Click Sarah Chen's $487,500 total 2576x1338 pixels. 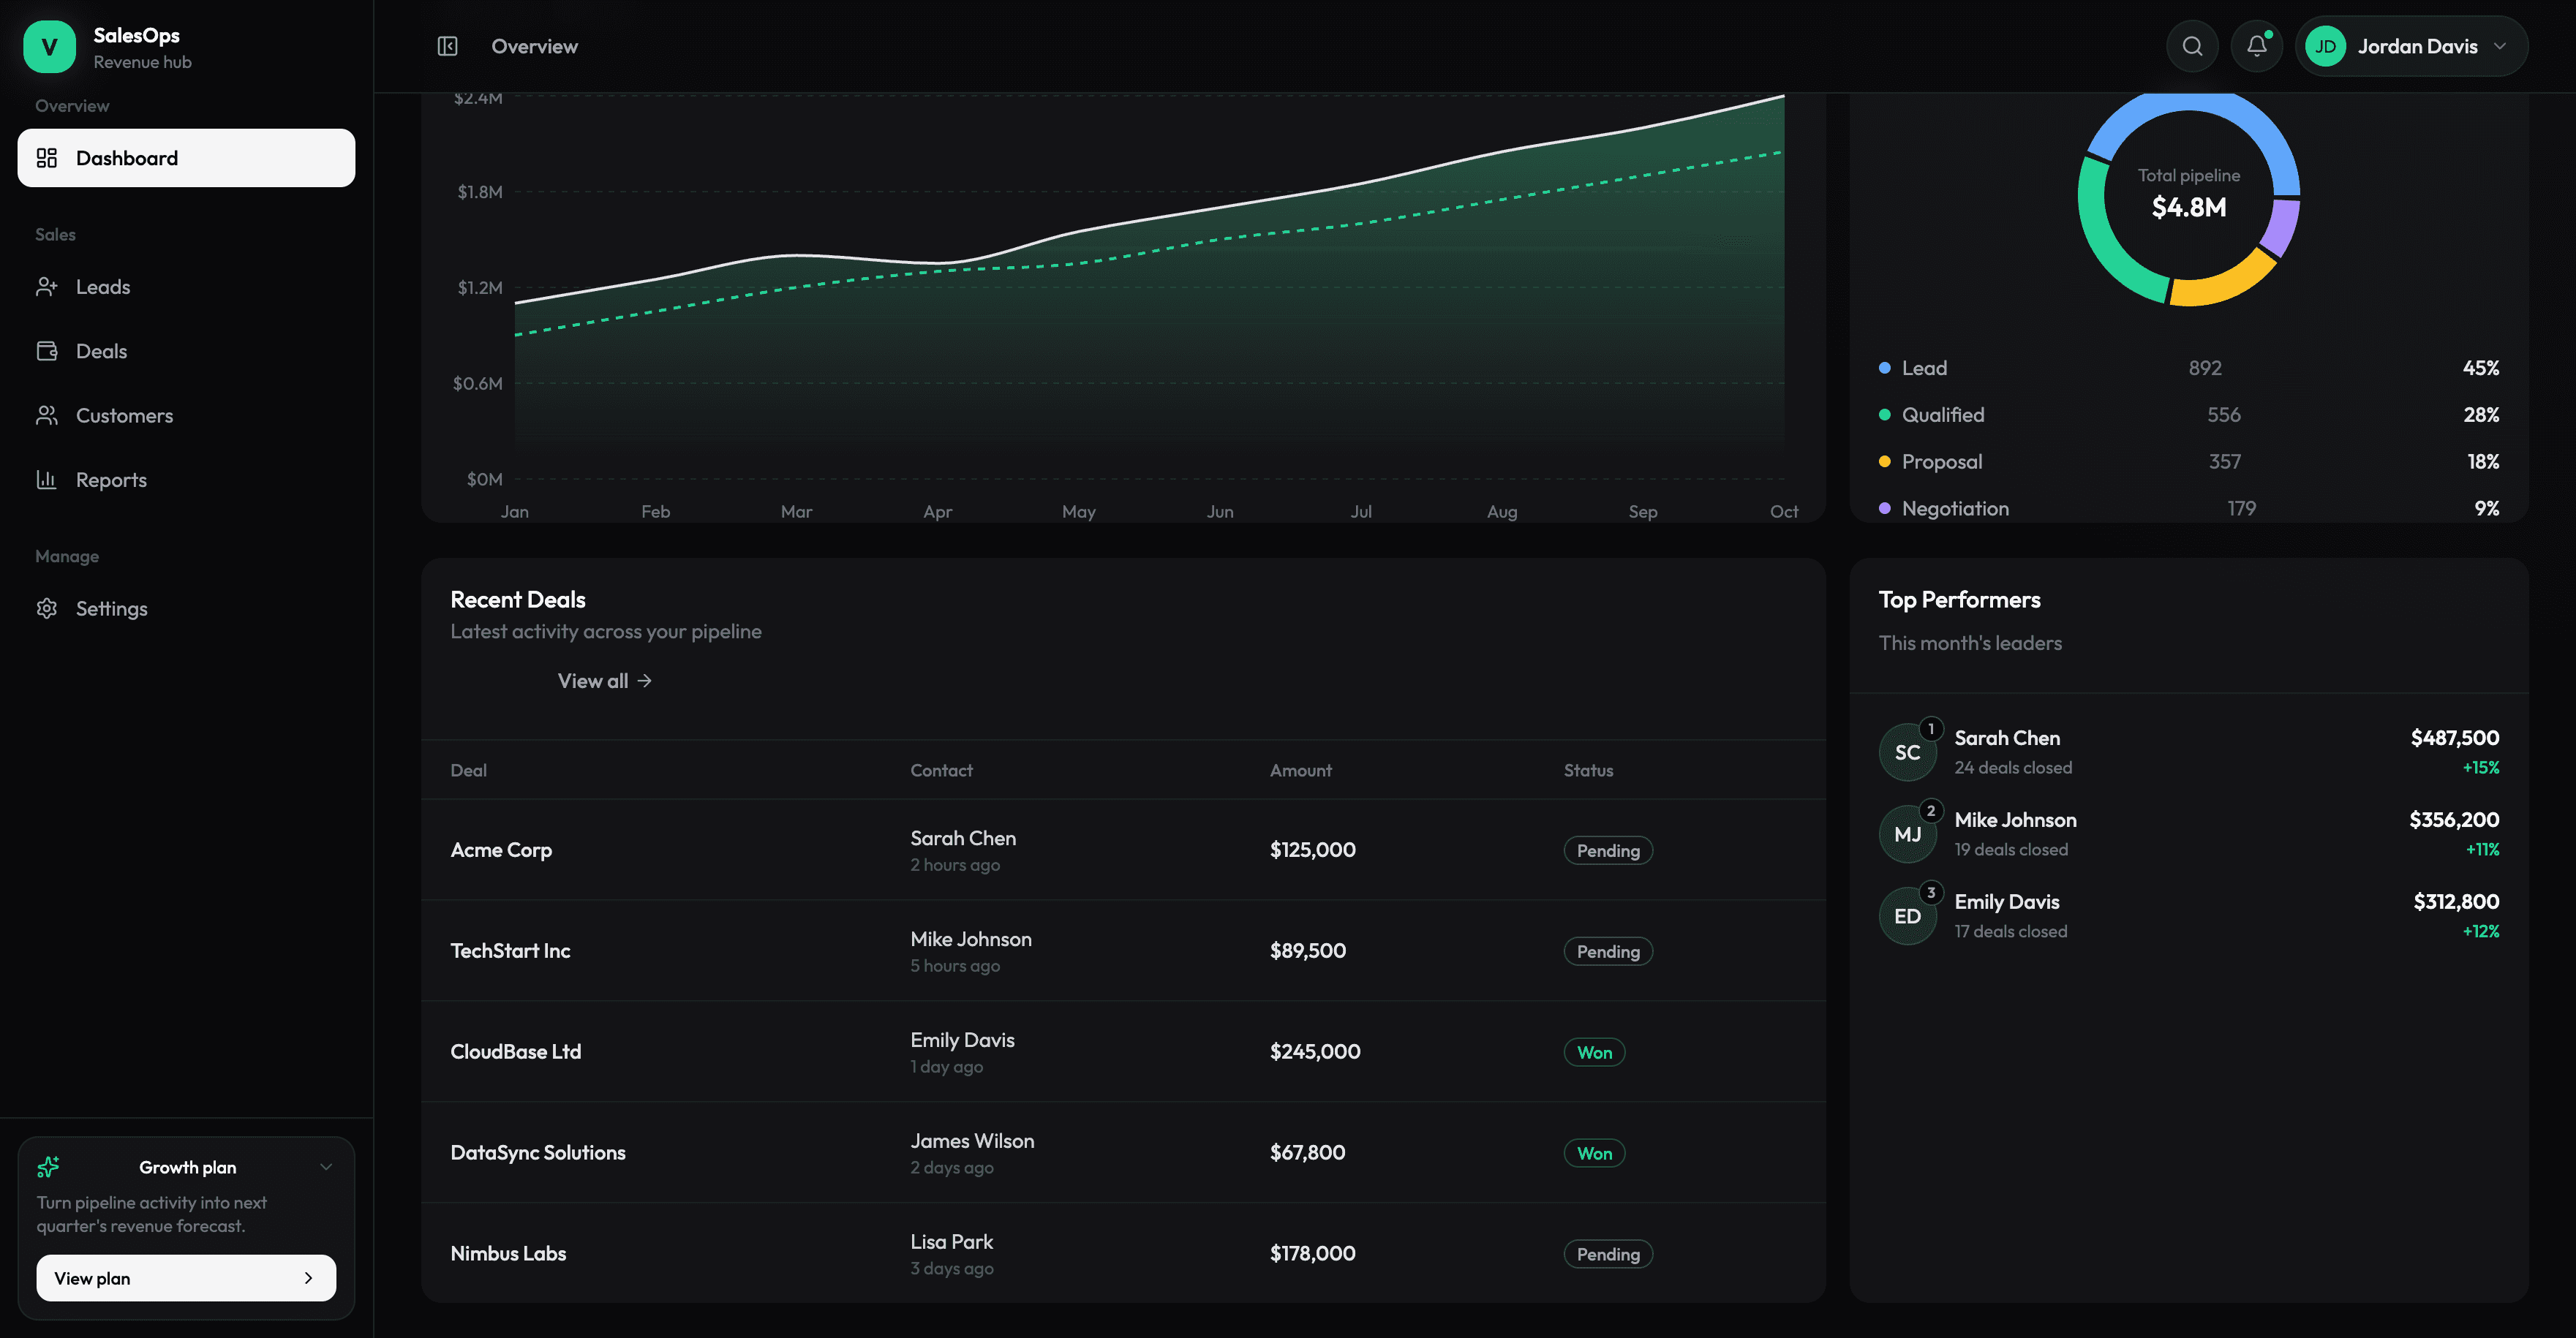click(2454, 738)
